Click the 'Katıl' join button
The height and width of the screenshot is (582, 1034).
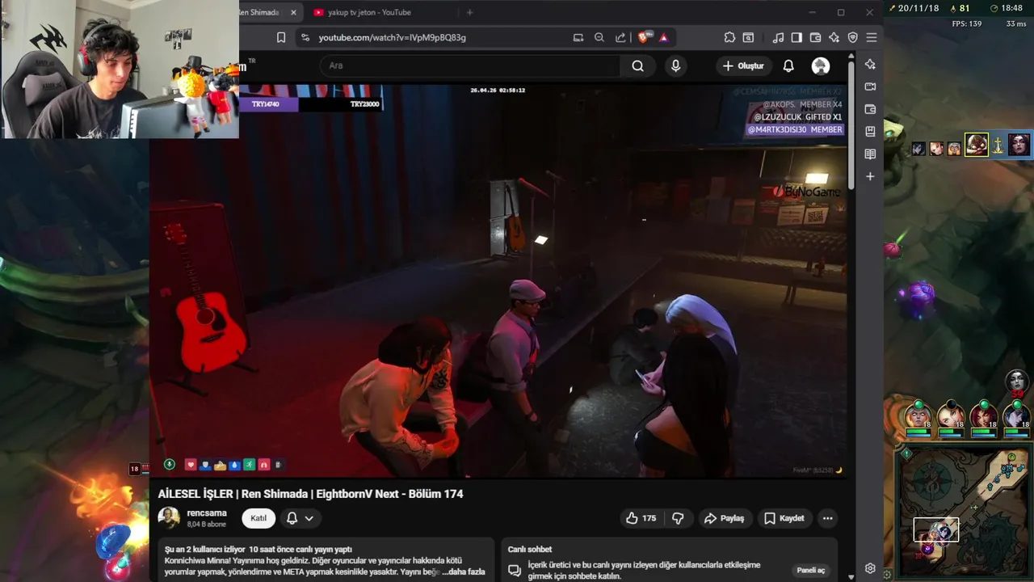tap(258, 518)
